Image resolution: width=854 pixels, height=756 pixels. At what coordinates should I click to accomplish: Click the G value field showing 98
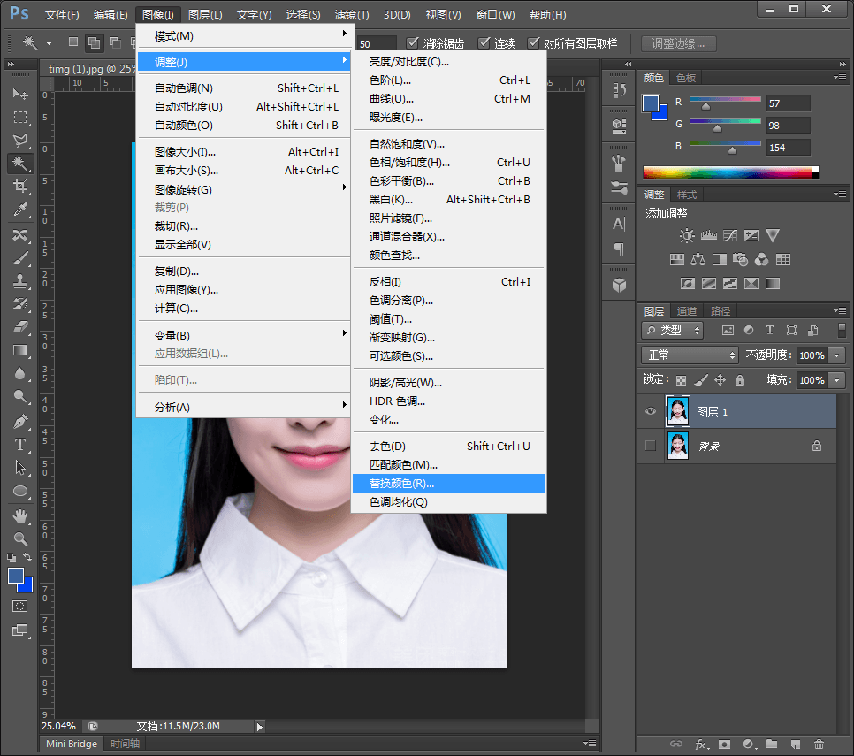(x=788, y=126)
